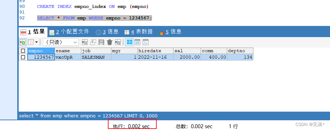
Task: Click the executed query text in status bar
Action: (x=88, y=116)
